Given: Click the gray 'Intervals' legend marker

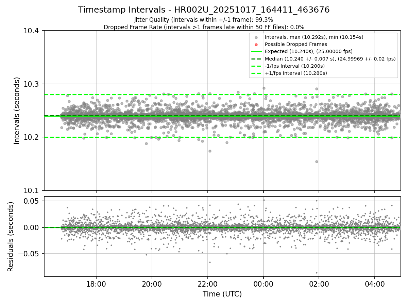Looking at the screenshot, I should [x=256, y=37].
